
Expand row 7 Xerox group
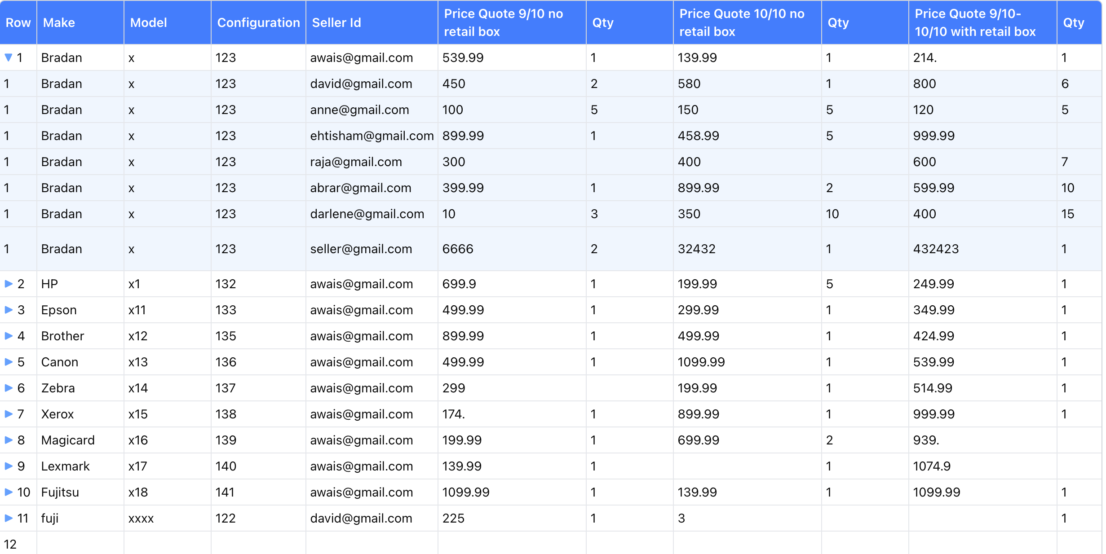pos(9,414)
